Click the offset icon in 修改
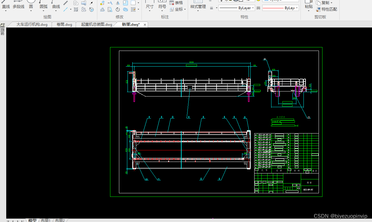 pos(102,9)
